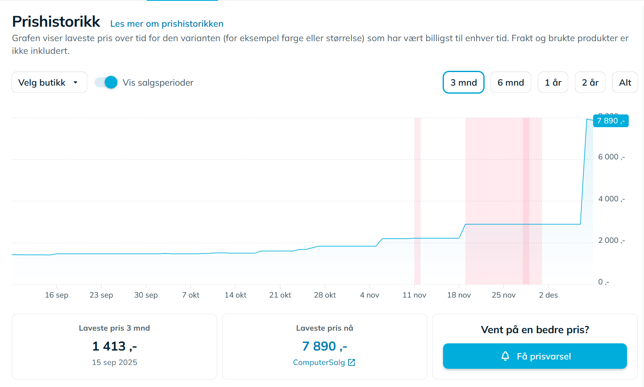Click the 7 okt date label on the axis
644x387 pixels.
click(191, 295)
